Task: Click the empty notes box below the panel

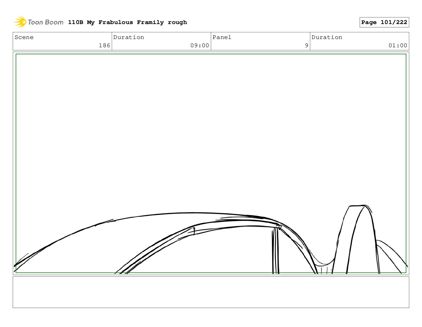Action: click(x=211, y=292)
